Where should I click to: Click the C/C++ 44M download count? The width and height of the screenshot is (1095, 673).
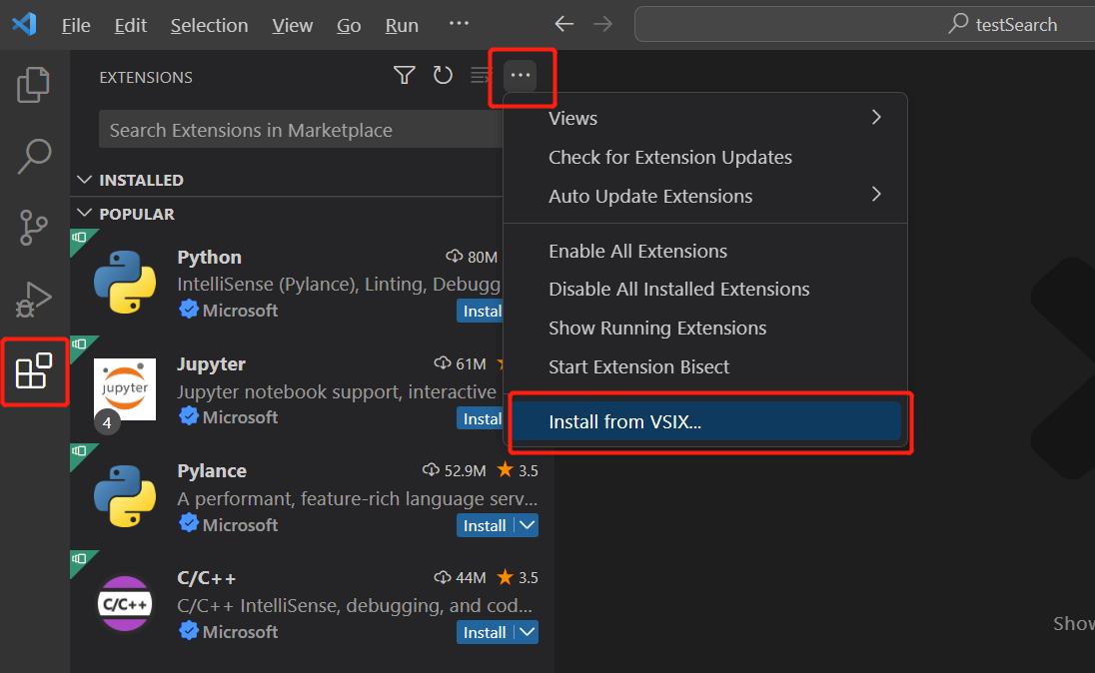[x=461, y=577]
